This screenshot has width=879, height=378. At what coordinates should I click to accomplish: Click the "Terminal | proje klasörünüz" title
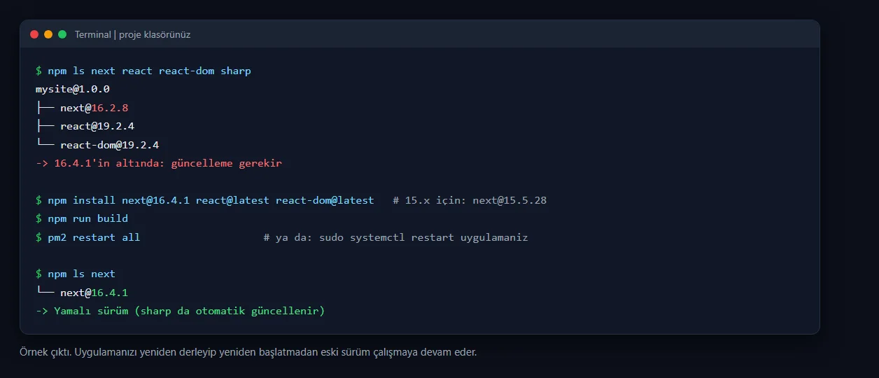[x=132, y=34]
